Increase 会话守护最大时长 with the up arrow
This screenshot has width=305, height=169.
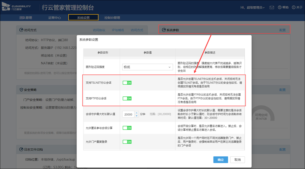[x=137, y=113]
